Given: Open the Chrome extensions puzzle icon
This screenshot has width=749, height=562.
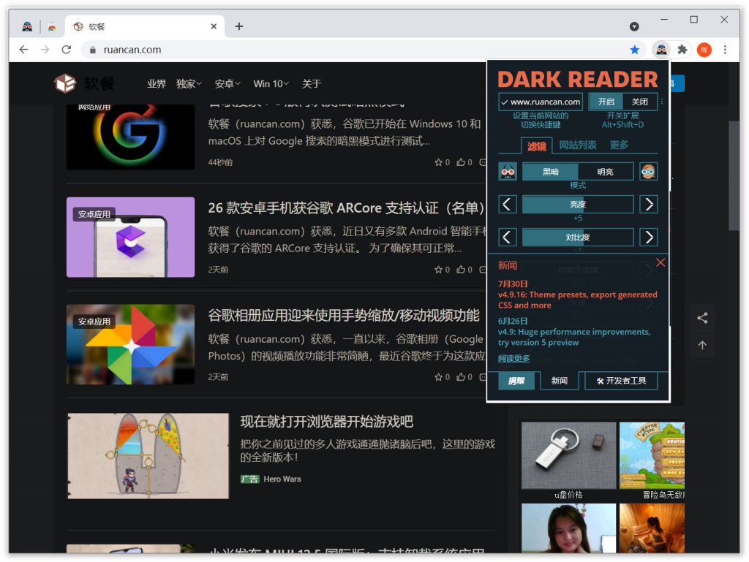Looking at the screenshot, I should pyautogui.click(x=682, y=50).
